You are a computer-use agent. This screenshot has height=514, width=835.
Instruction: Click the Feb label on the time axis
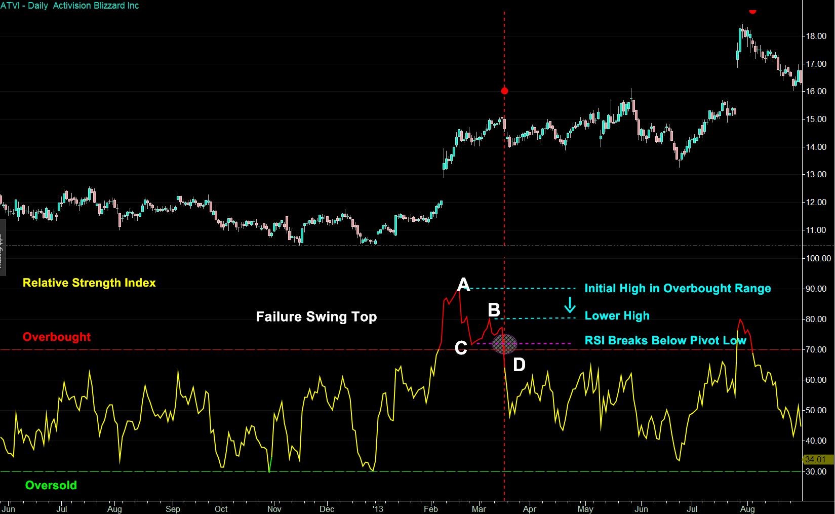431,509
